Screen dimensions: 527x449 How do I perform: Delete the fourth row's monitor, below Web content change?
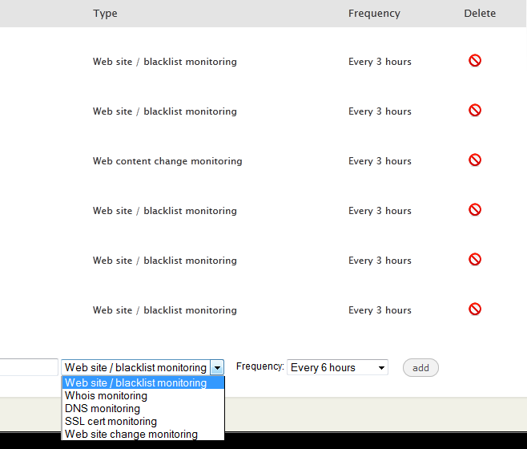475,210
